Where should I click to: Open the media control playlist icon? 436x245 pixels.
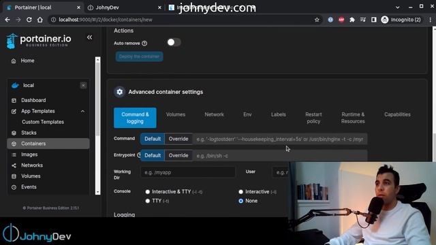click(363, 20)
